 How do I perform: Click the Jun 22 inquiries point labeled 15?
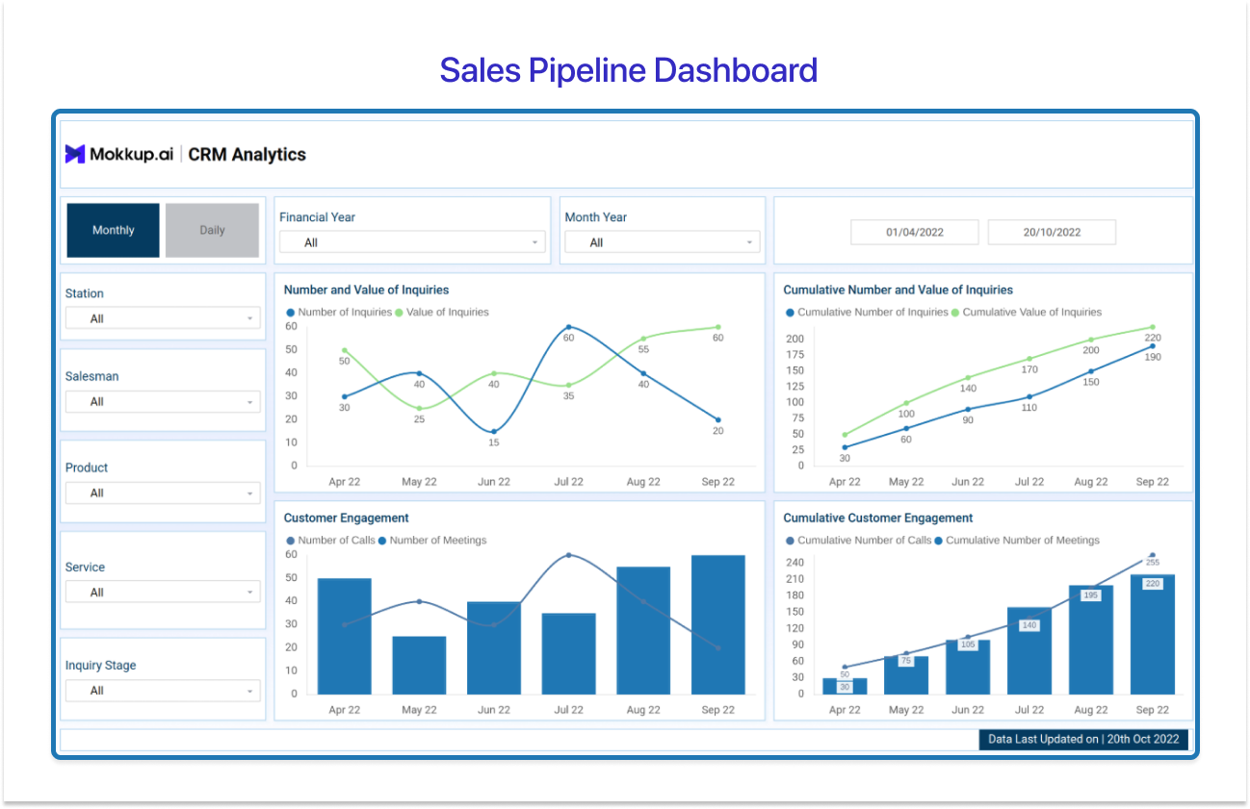tap(493, 431)
